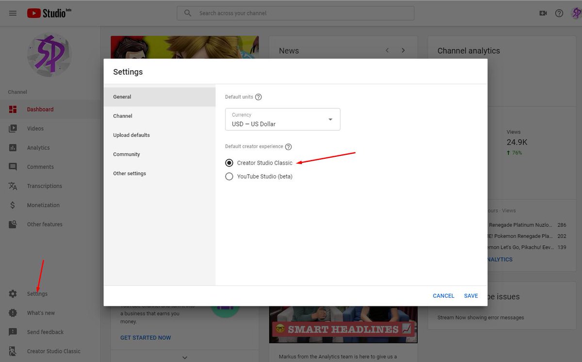Expand the card chevron below Get Started

click(185, 357)
